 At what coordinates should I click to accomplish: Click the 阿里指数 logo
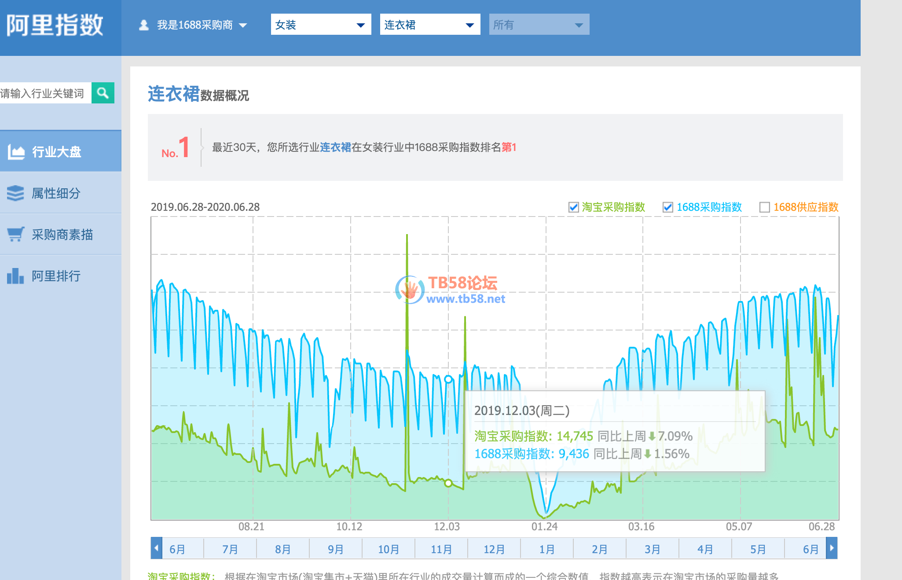pyautogui.click(x=55, y=25)
